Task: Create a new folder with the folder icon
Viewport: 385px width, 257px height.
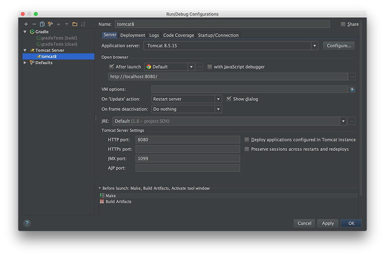Action: coord(75,24)
